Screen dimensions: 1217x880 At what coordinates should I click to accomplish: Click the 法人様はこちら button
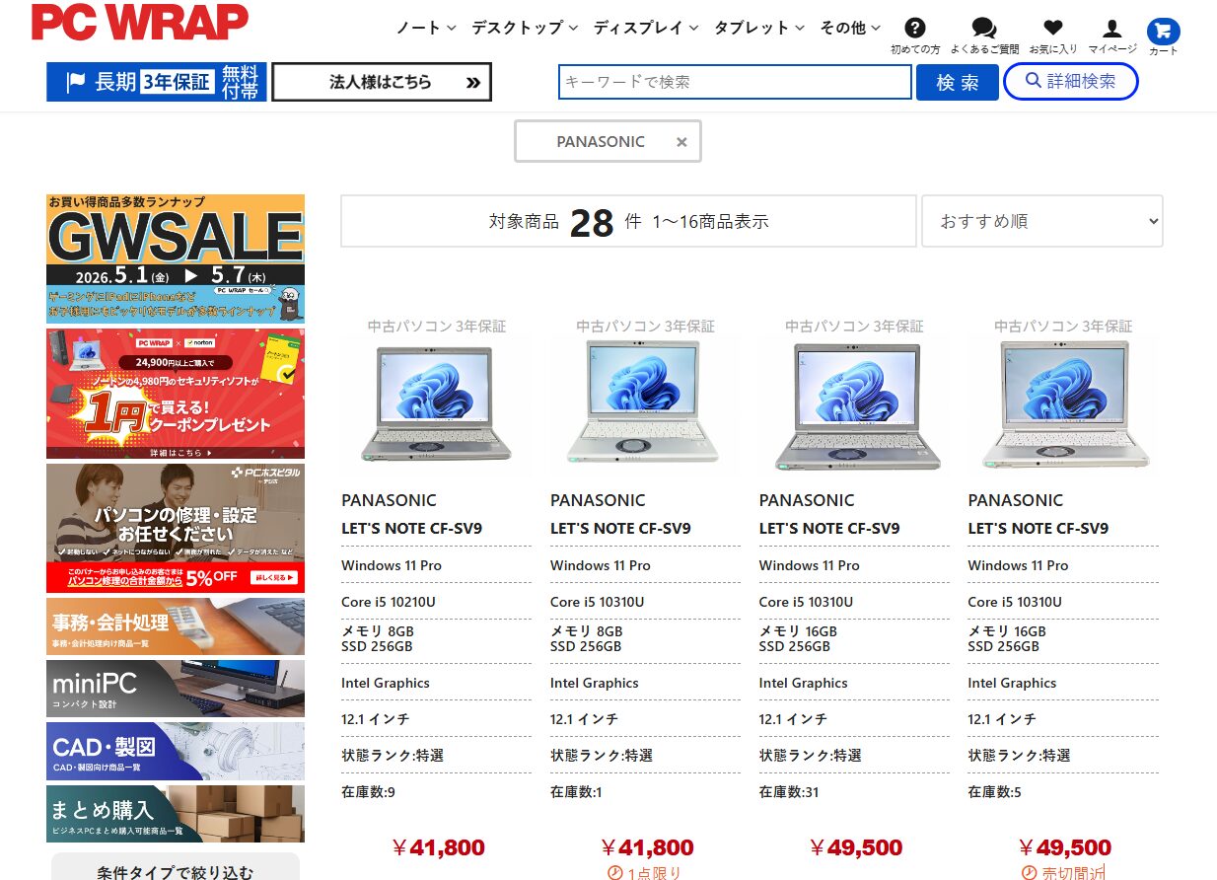click(382, 82)
